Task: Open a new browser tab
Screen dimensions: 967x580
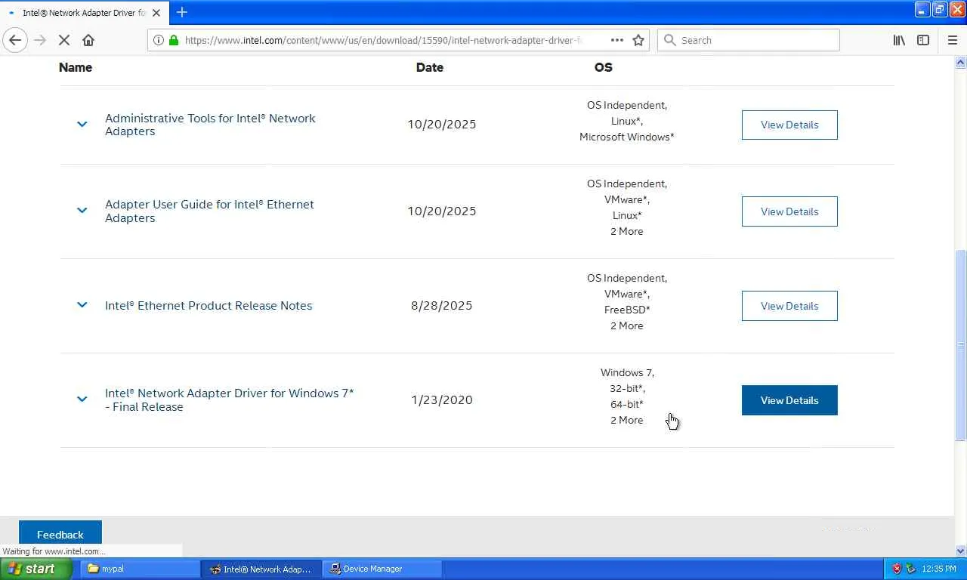Action: [181, 12]
